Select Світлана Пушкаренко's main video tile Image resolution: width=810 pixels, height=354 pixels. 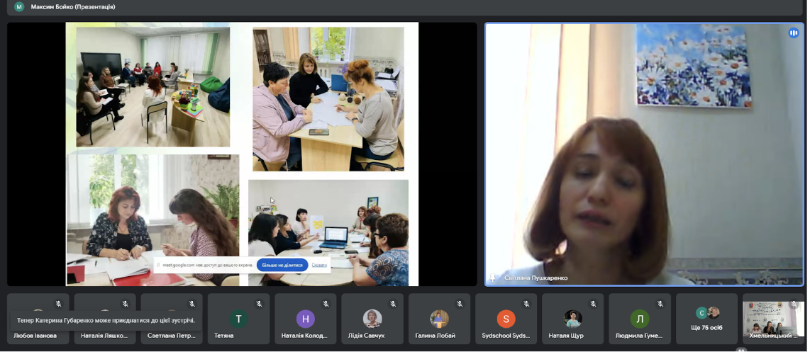pos(644,154)
